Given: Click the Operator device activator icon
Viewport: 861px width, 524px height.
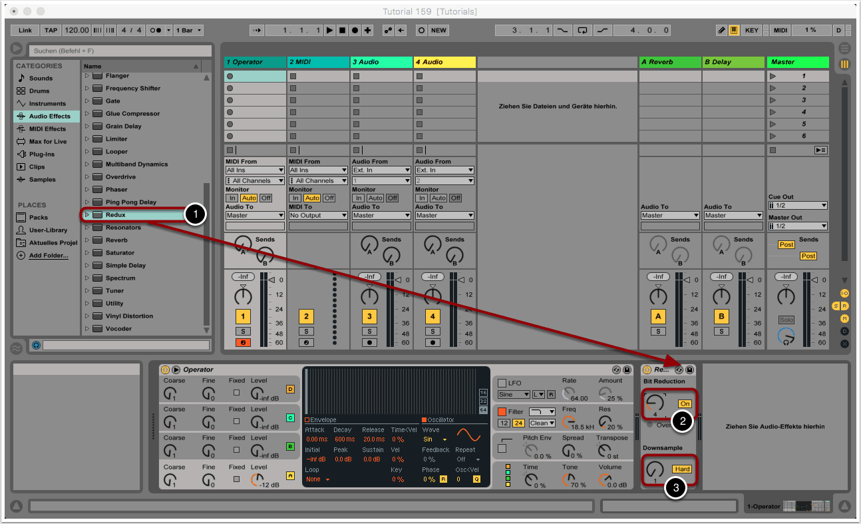Looking at the screenshot, I should point(165,370).
